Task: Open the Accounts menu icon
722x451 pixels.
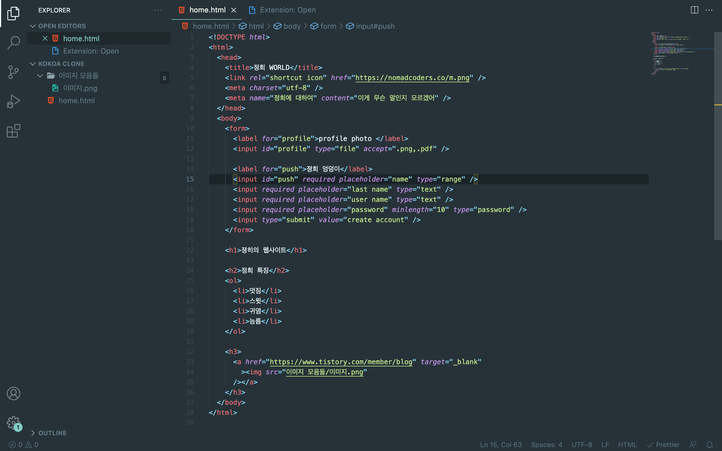Action: (14, 393)
